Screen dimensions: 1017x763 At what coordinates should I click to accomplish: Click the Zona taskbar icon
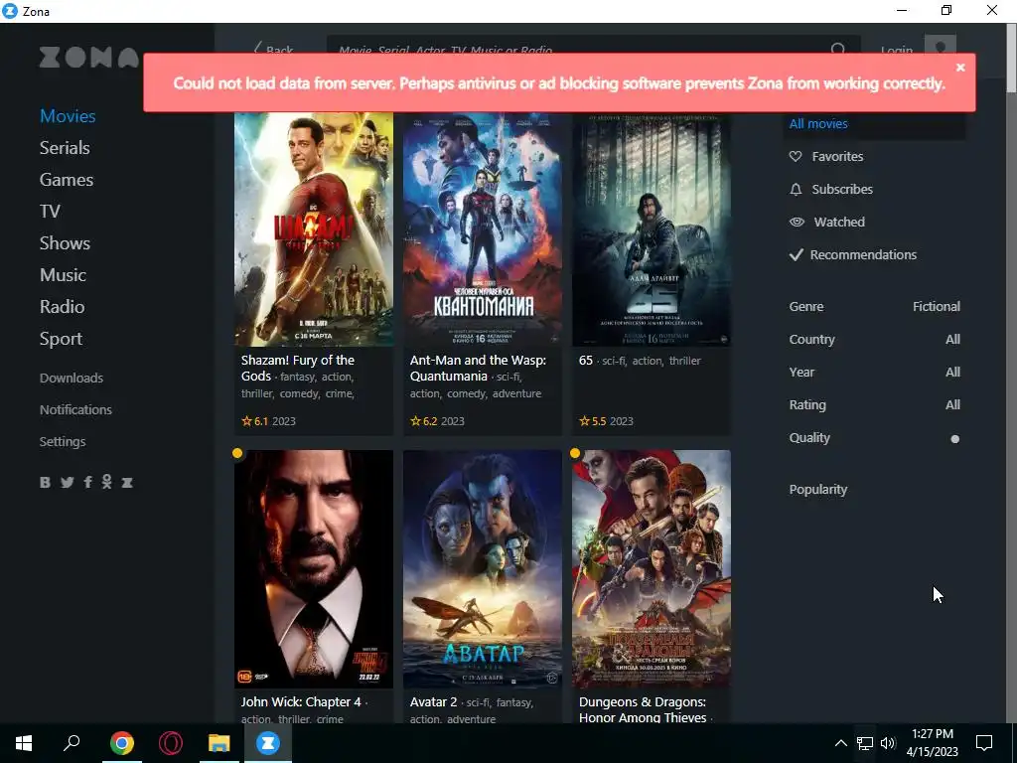point(268,743)
